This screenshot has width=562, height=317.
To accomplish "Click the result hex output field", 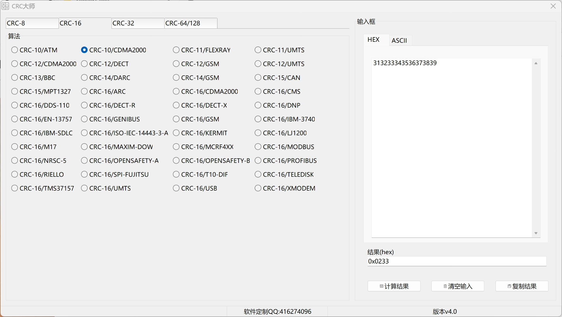I will coord(457,261).
